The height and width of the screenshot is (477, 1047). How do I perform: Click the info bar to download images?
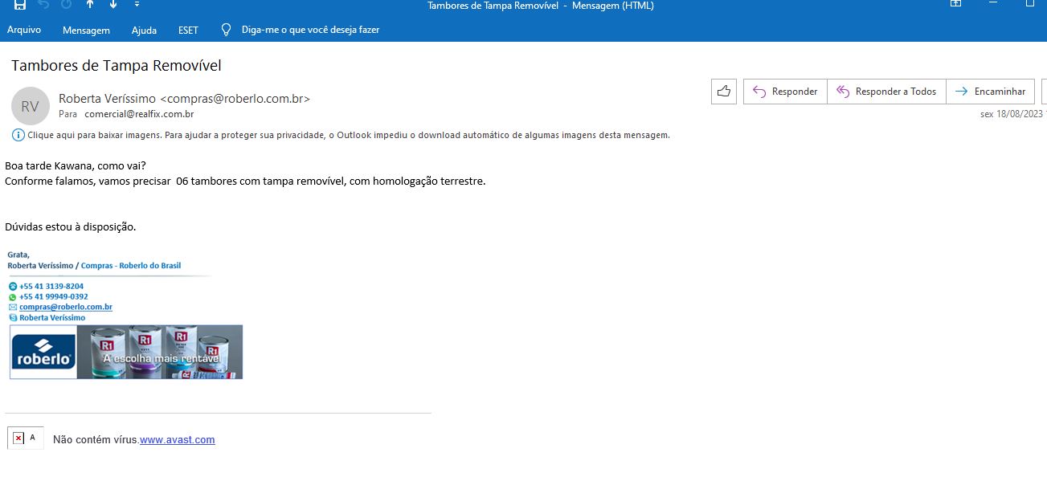(x=346, y=135)
